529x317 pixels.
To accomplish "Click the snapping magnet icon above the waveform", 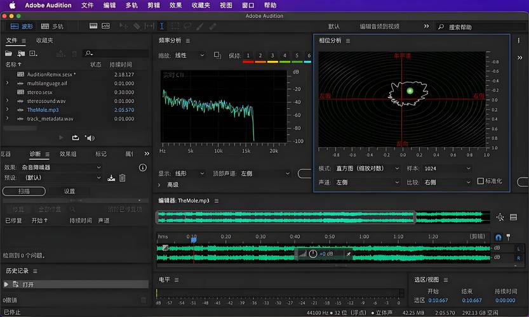I will pyautogui.click(x=499, y=236).
